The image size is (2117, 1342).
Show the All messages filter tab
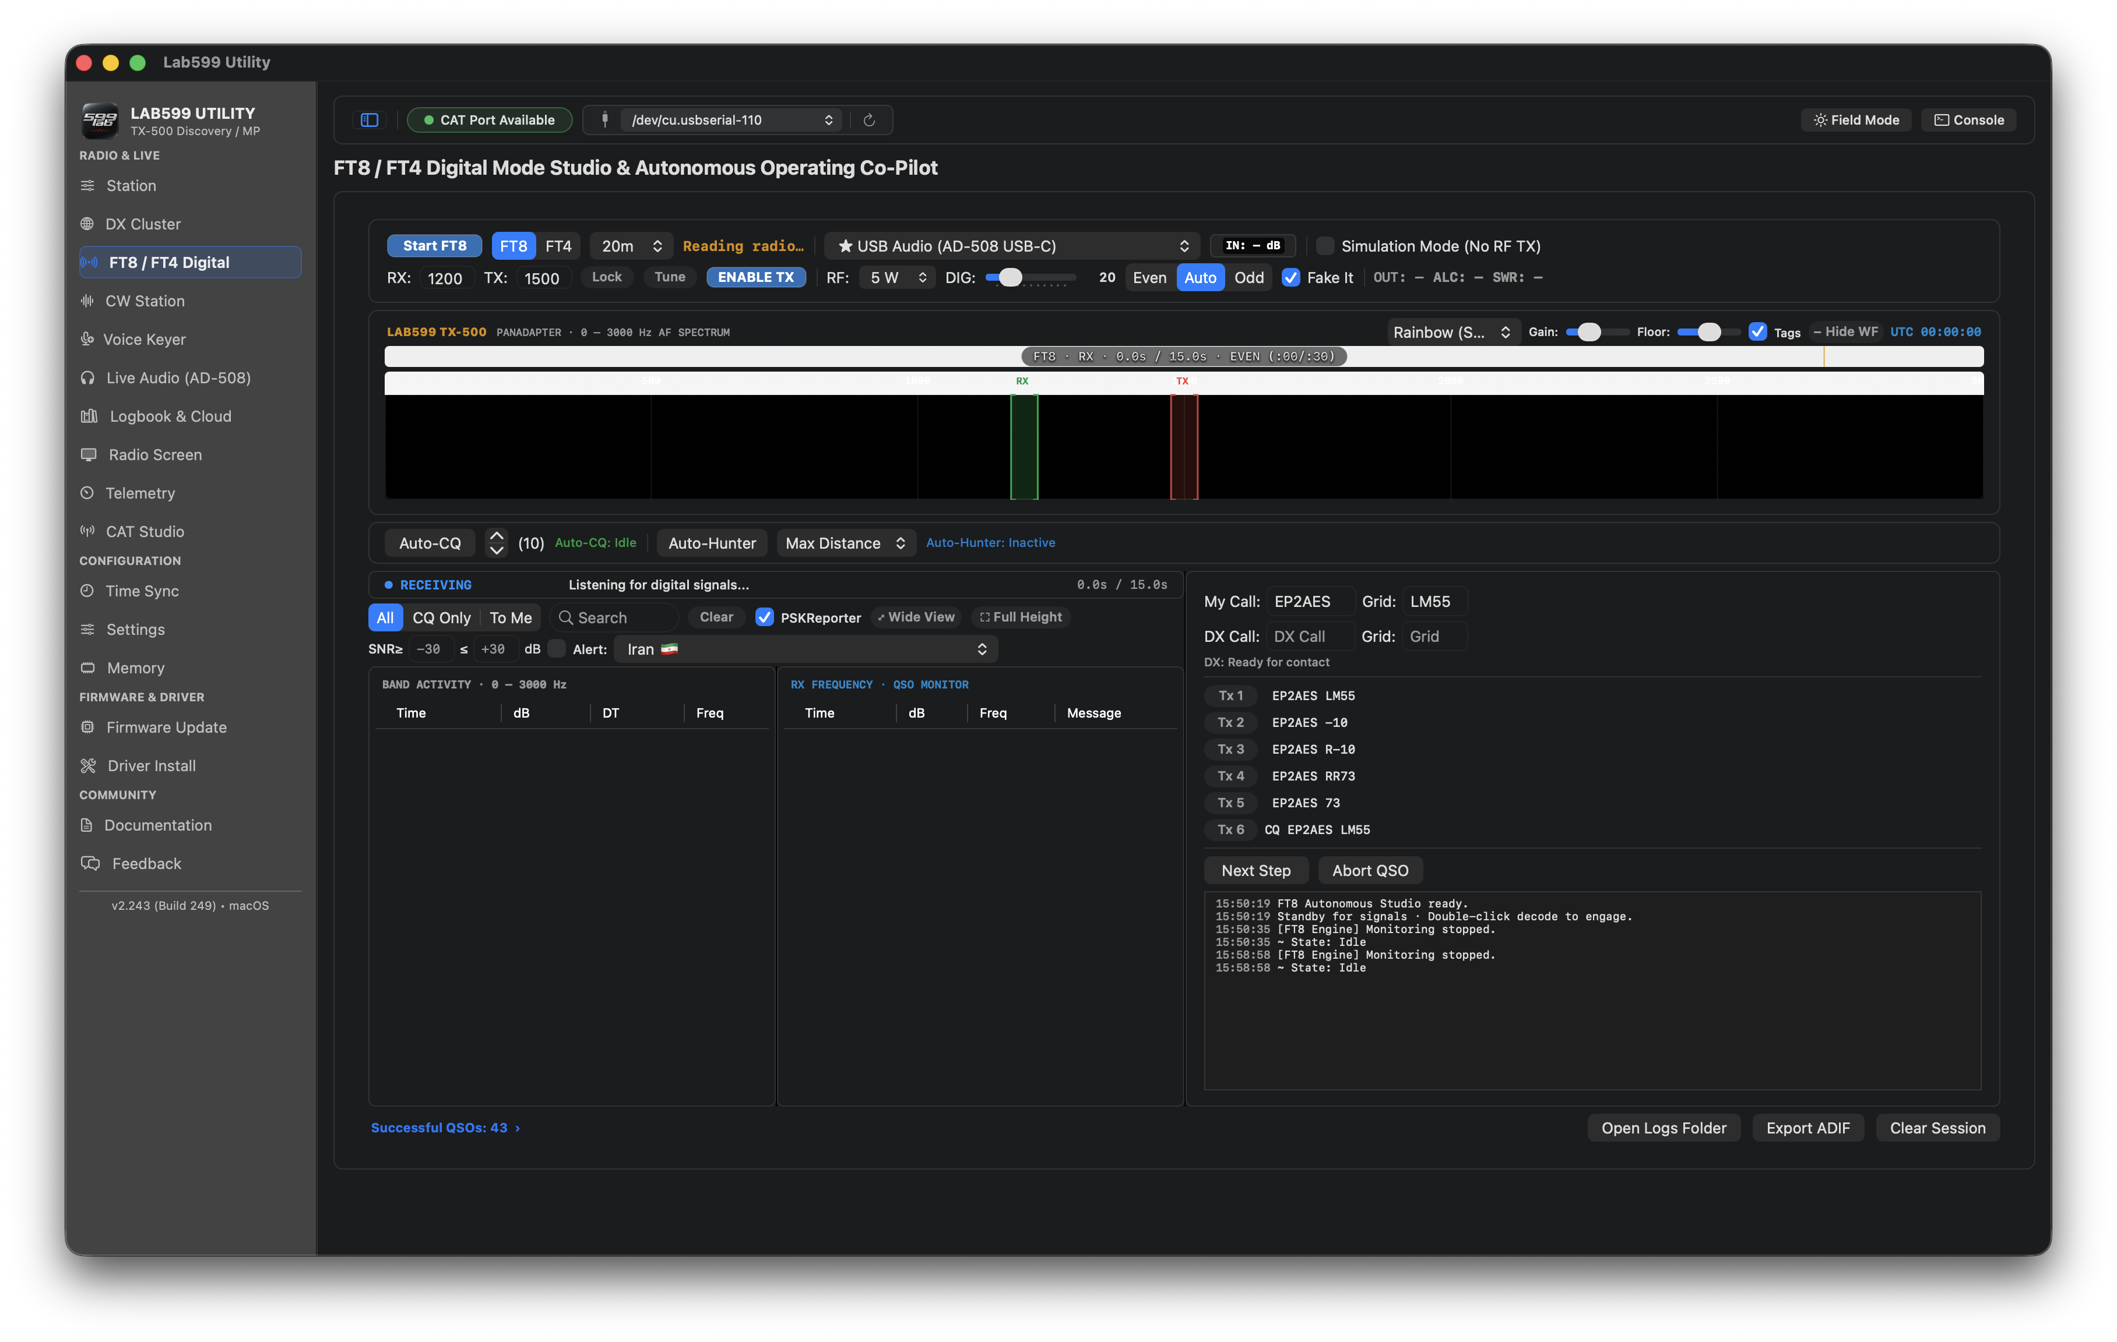[x=385, y=617]
